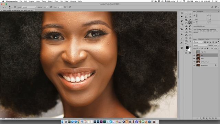
Task: Open the Image menu
Action: coord(31,1)
